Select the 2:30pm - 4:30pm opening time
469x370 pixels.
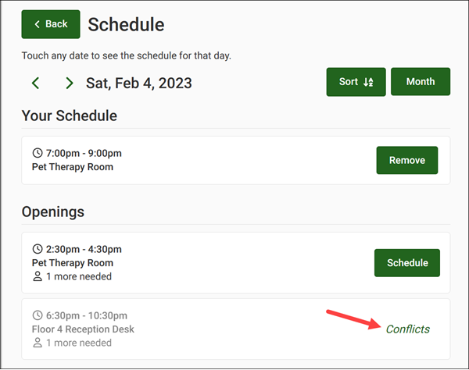(82, 249)
